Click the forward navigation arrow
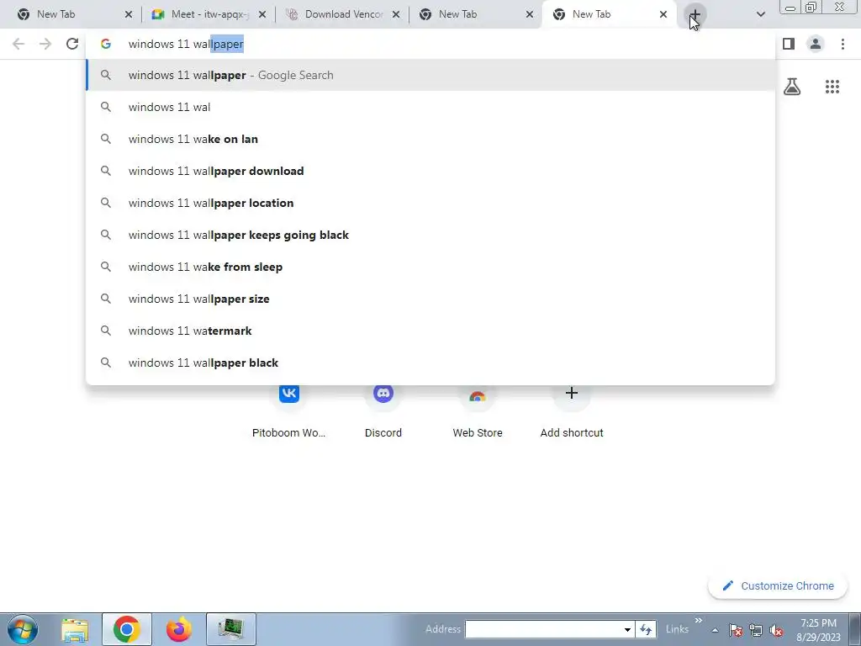Viewport: 861px width, 646px height. [x=45, y=44]
